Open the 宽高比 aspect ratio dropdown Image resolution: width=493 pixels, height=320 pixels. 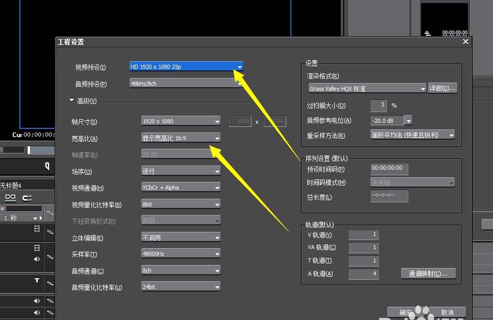coord(181,138)
